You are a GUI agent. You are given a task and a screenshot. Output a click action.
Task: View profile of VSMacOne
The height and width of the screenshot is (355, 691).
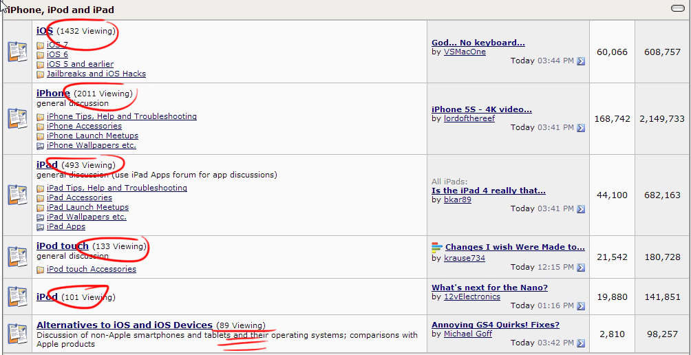[465, 52]
